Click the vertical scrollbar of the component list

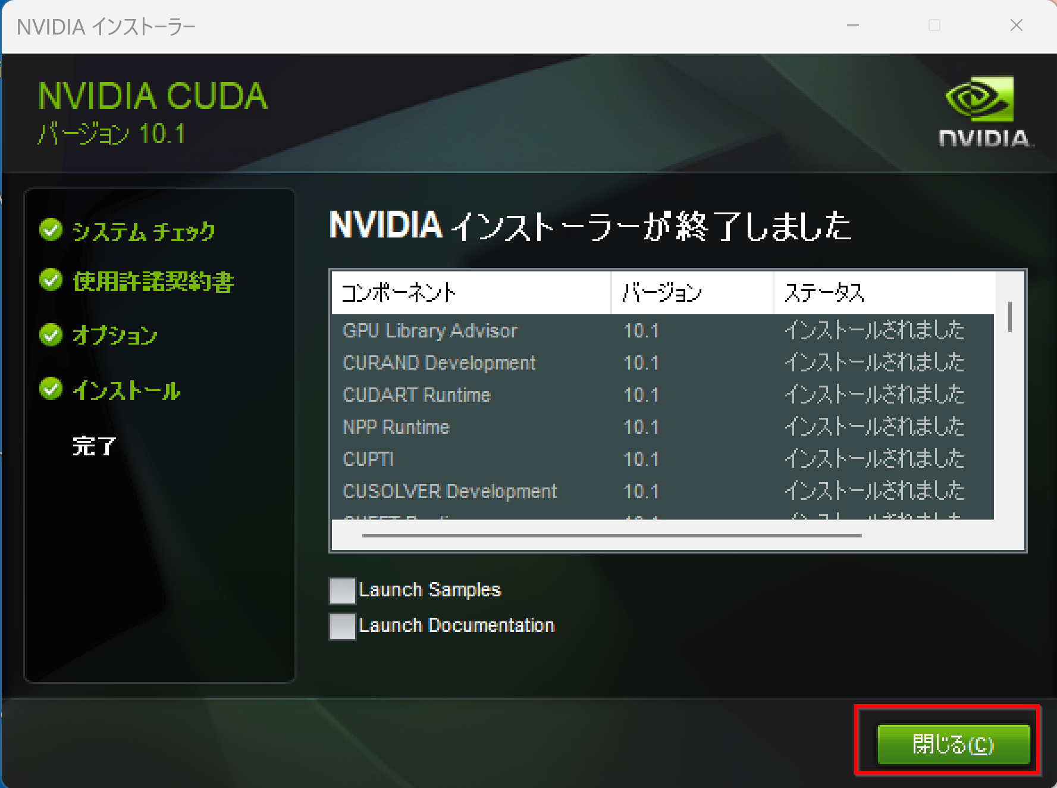point(1010,317)
